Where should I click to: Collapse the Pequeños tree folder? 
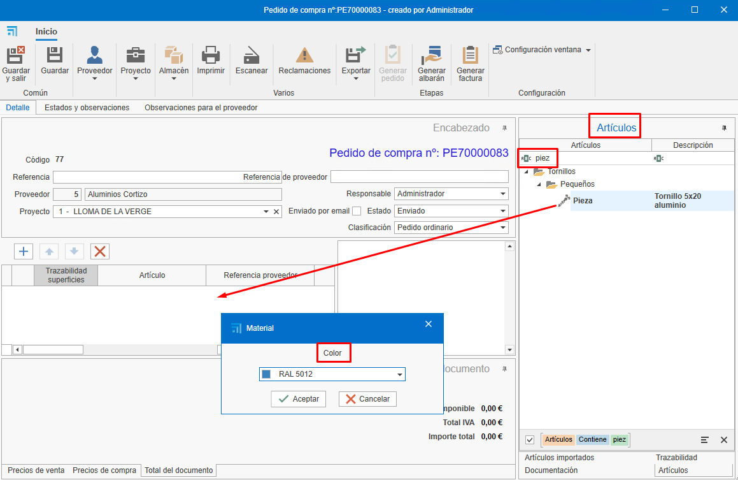[539, 185]
